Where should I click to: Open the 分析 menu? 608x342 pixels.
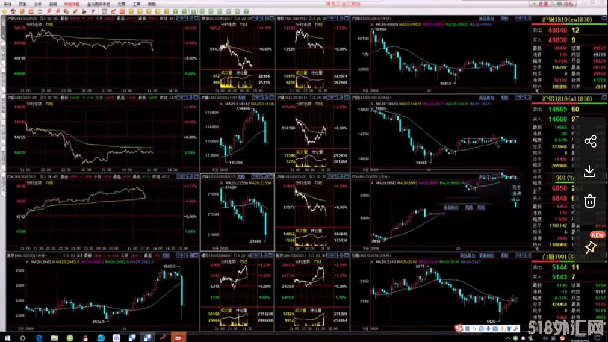point(37,4)
